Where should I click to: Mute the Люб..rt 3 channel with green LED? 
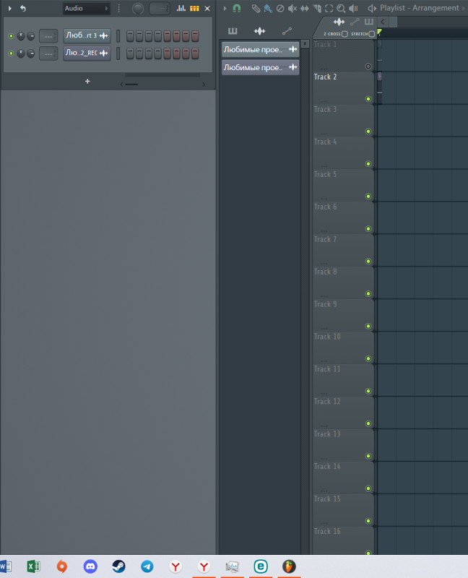click(11, 35)
